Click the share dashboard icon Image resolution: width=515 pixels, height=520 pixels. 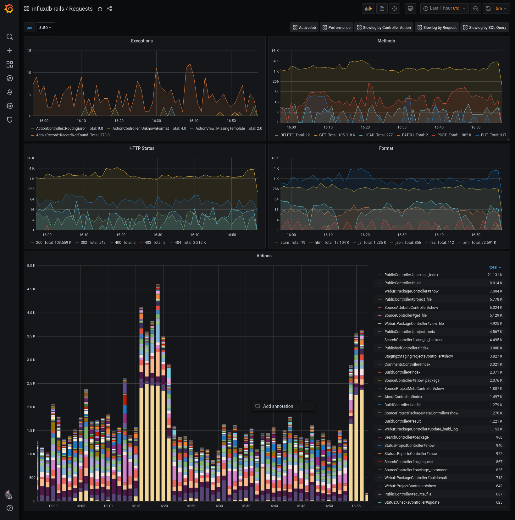[x=109, y=9]
